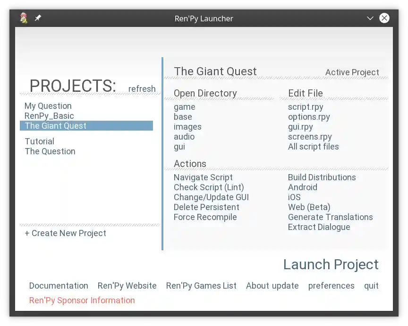This screenshot has width=408, height=326.
Task: Pin the launcher window using the pin icon
Action: (38, 18)
